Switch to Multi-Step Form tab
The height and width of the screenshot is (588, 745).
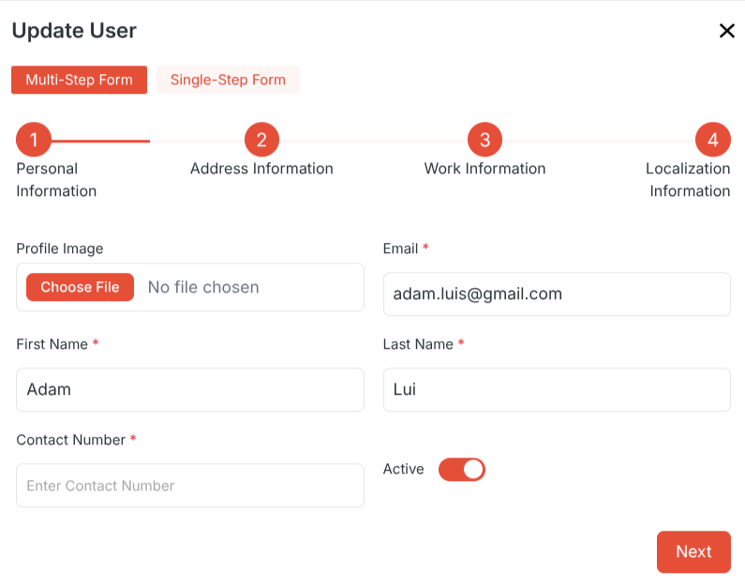click(79, 80)
